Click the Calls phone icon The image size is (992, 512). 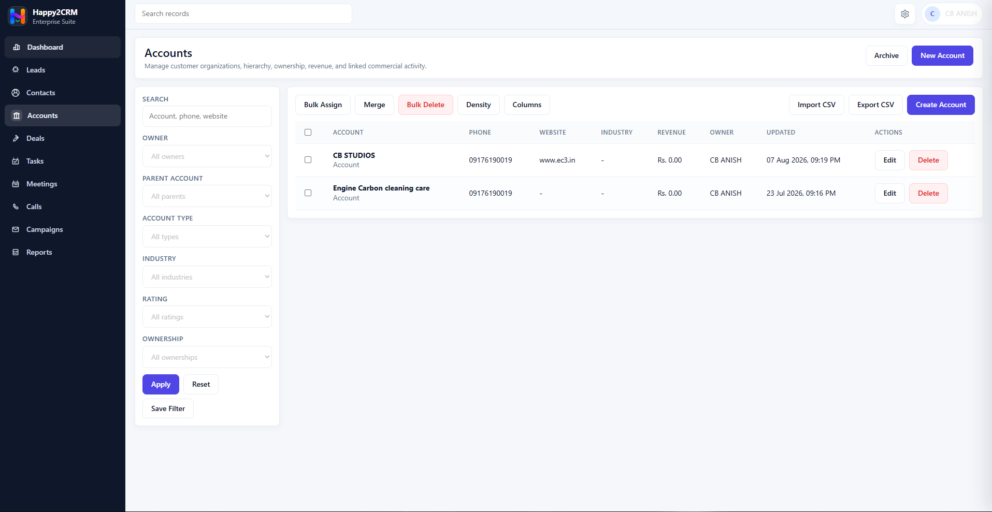tap(16, 207)
